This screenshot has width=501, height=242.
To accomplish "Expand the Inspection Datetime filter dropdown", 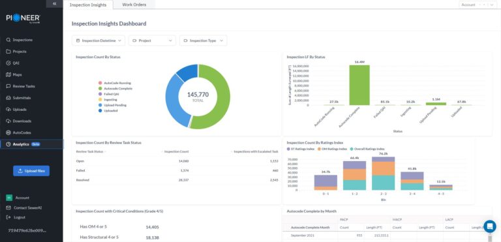I will pyautogui.click(x=99, y=40).
